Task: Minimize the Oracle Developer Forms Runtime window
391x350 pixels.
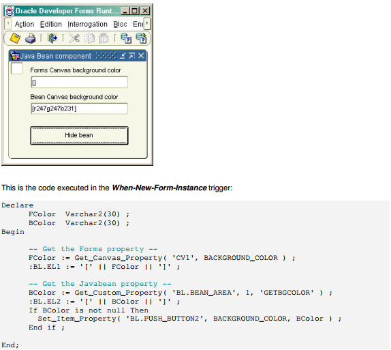Action: (x=125, y=11)
